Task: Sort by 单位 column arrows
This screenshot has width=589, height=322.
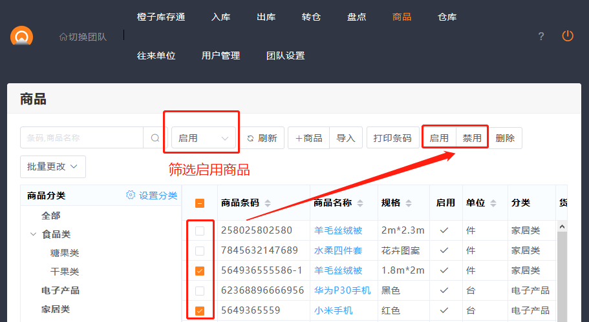Action: click(494, 203)
